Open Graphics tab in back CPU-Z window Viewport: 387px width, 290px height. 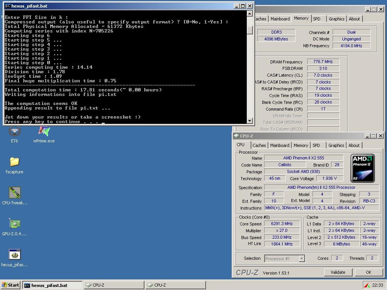tap(337, 19)
